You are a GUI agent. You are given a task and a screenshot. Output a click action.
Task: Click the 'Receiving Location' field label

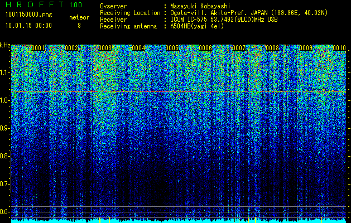click(130, 13)
